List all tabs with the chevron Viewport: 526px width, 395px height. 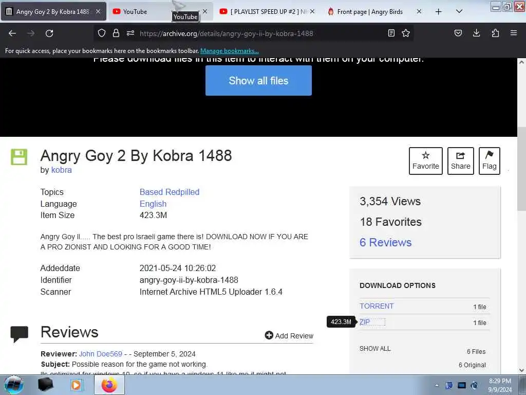tap(460, 11)
